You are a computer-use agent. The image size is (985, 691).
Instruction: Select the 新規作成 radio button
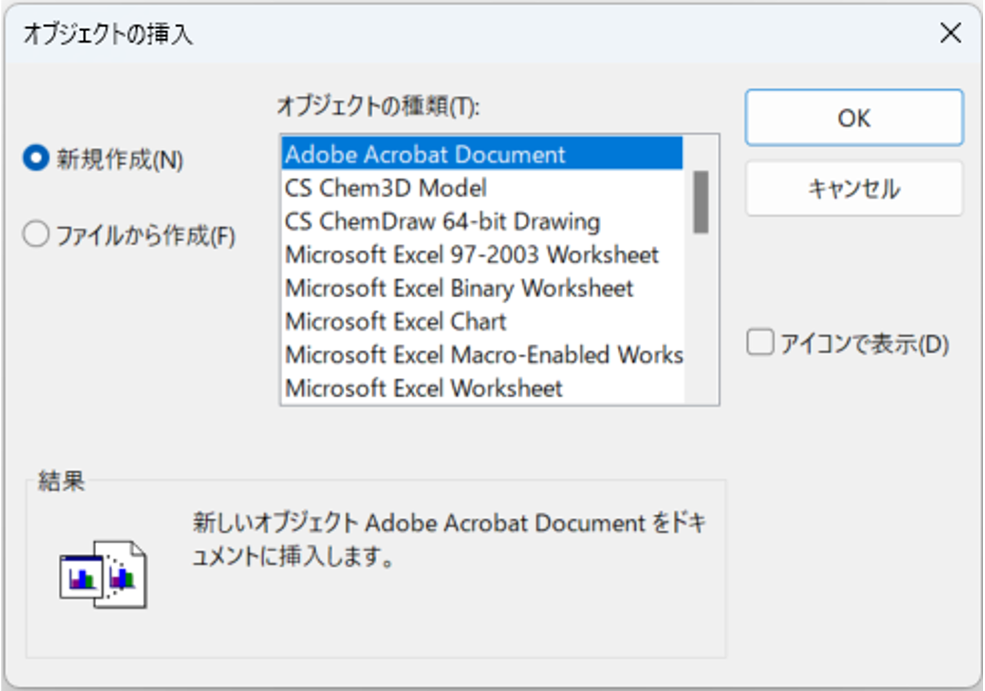(x=36, y=158)
